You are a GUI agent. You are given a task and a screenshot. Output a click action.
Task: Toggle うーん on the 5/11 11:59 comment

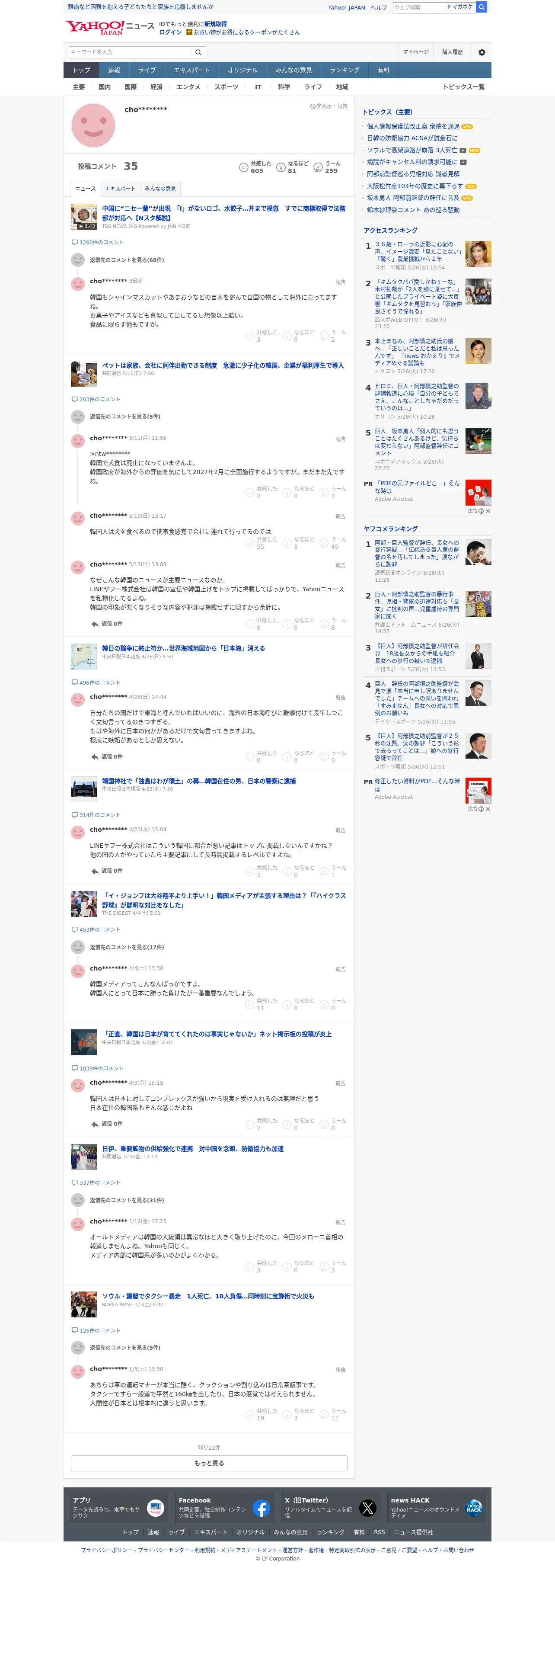point(333,492)
